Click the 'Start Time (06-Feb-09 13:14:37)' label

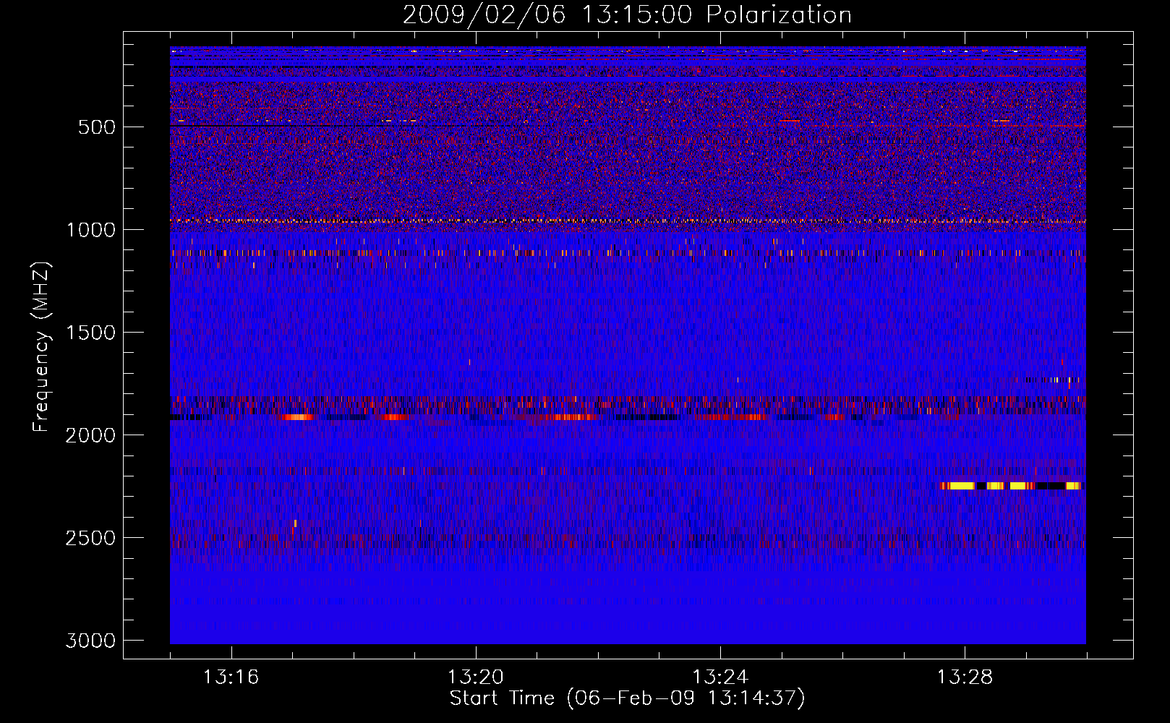(x=627, y=698)
